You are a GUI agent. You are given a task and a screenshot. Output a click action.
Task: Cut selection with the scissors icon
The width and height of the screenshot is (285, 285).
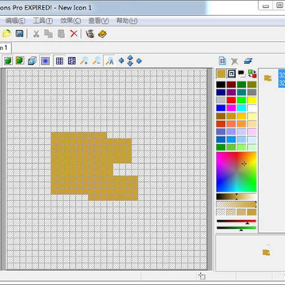point(36,34)
